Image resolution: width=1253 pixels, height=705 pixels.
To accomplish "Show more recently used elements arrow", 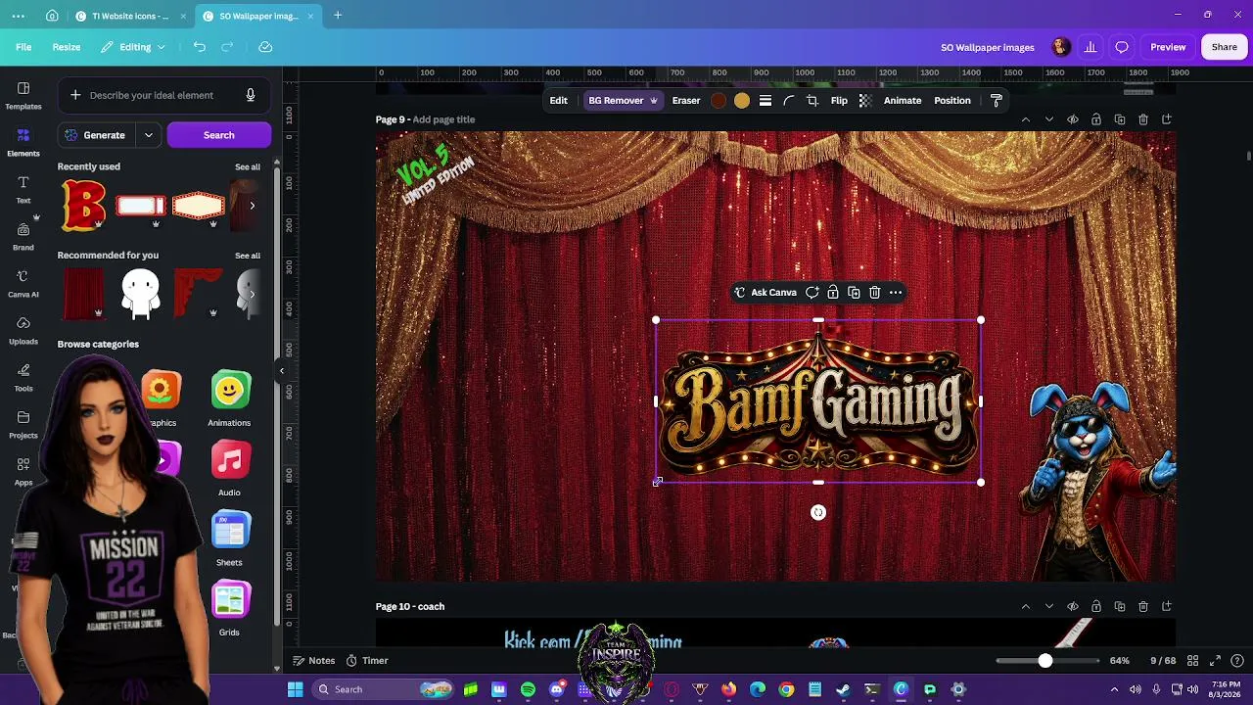I will point(253,206).
